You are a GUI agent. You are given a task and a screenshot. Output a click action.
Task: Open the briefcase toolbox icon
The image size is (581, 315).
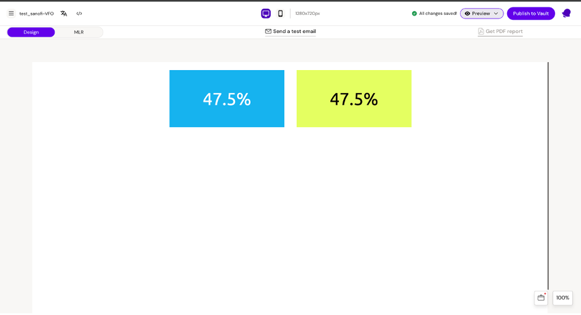tap(541, 298)
